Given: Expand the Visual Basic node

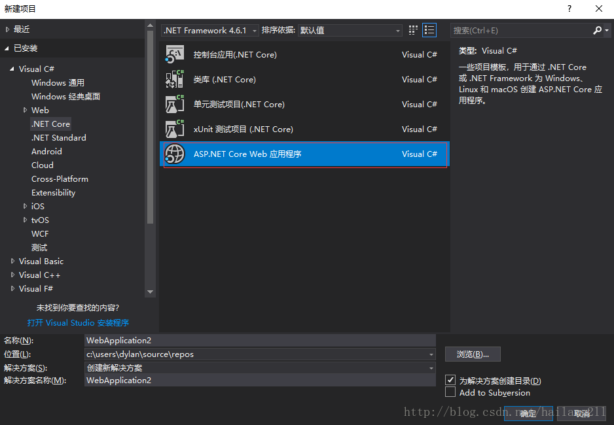Looking at the screenshot, I should [12, 261].
